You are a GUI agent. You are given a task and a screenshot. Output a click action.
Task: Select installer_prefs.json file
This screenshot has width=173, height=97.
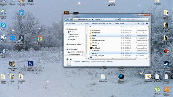point(98,56)
